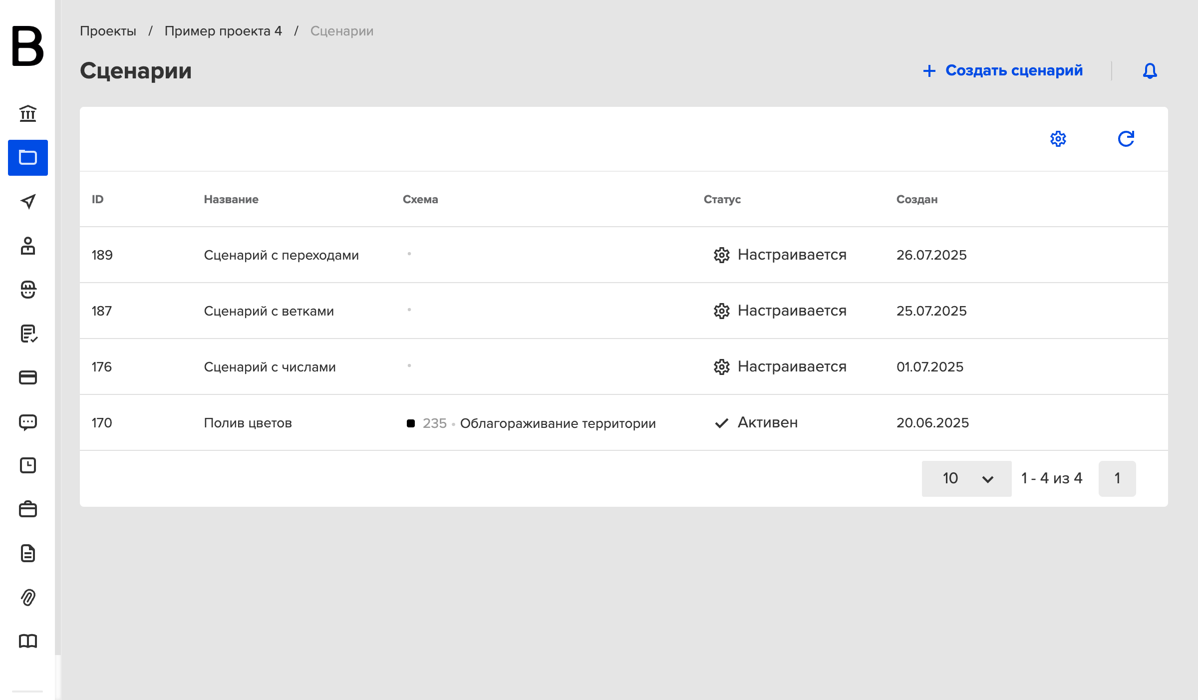
Task: Click the robot face sidebar icon
Action: (28, 290)
